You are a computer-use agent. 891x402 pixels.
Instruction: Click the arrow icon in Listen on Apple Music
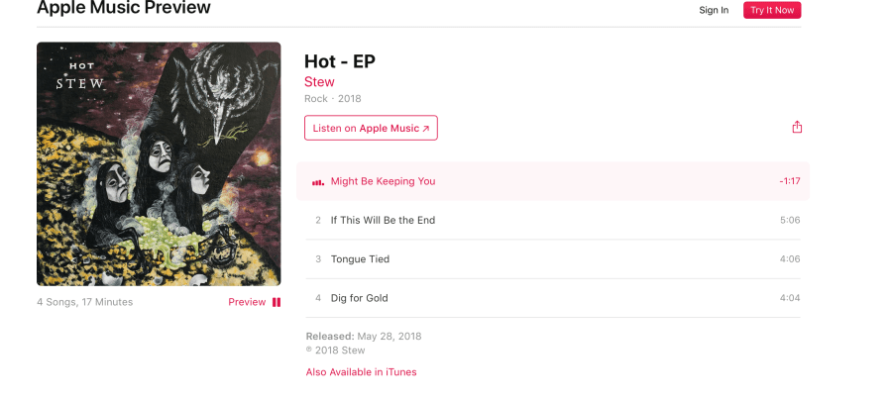click(425, 129)
